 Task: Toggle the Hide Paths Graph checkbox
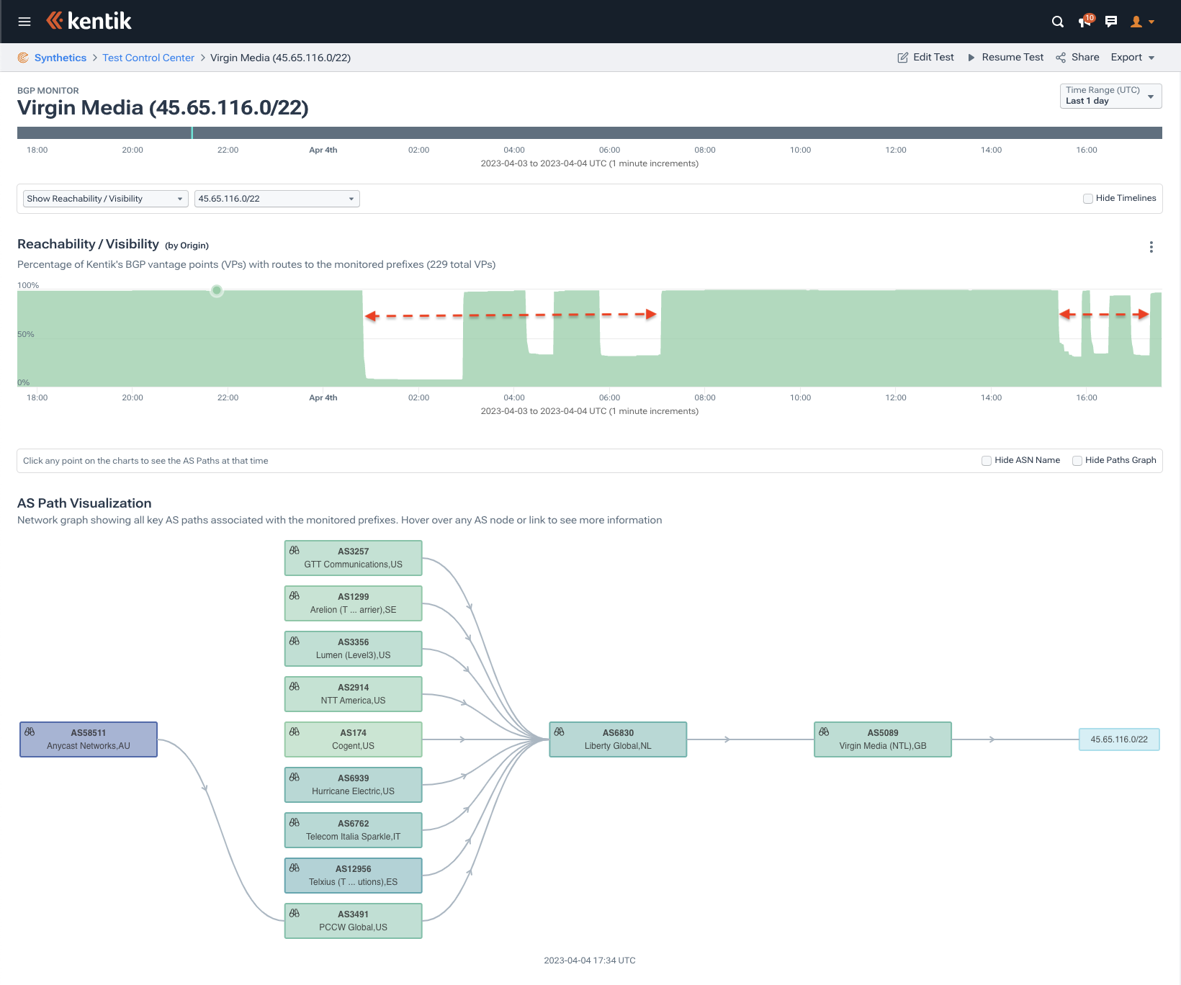pyautogui.click(x=1077, y=461)
